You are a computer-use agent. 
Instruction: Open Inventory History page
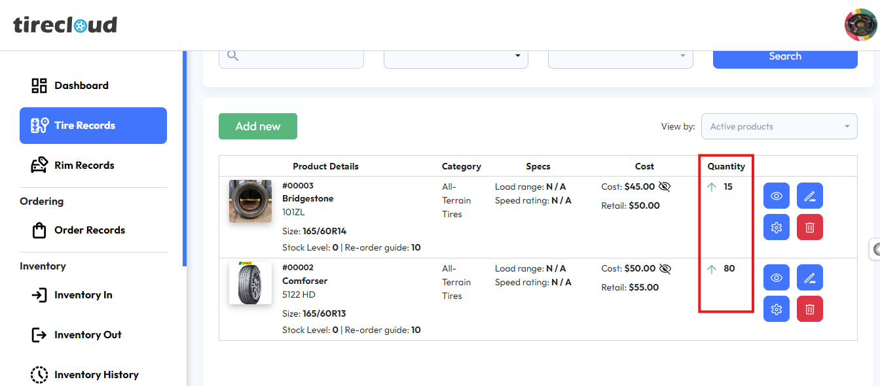(96, 375)
